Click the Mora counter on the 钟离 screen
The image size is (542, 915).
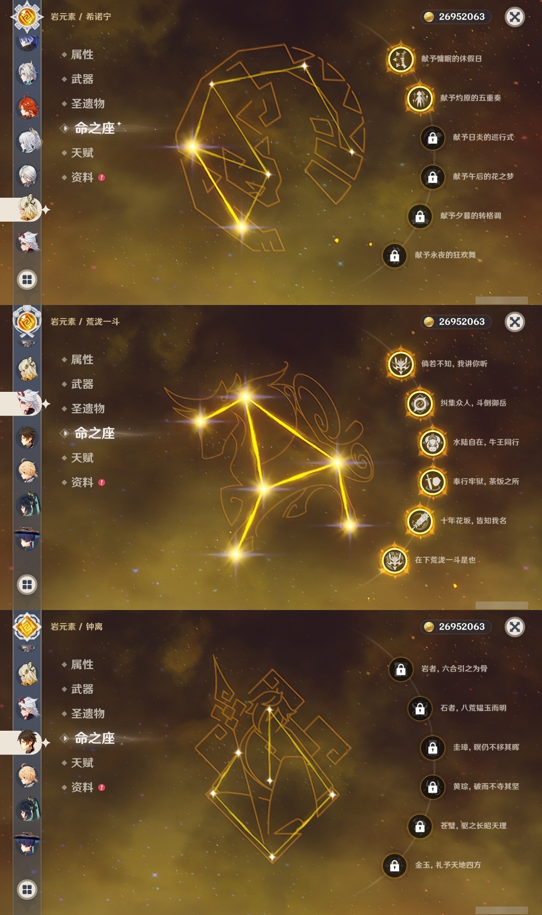tap(456, 627)
